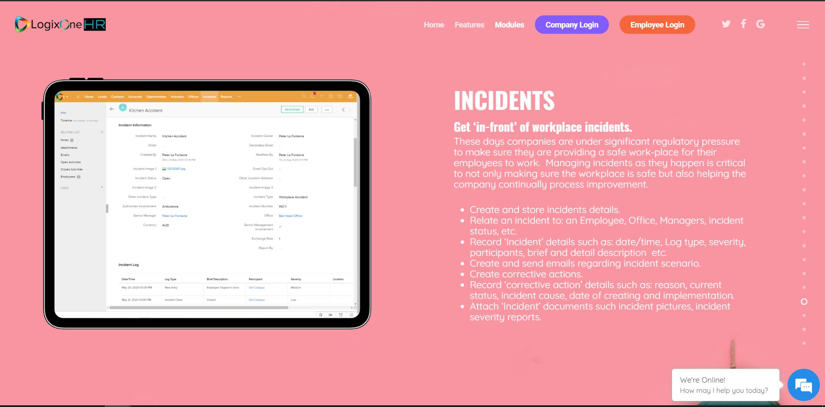Open the Features nav item
The height and width of the screenshot is (407, 825).
click(469, 25)
